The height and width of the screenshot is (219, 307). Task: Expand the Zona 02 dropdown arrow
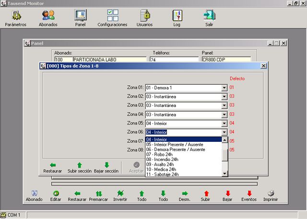(x=224, y=97)
